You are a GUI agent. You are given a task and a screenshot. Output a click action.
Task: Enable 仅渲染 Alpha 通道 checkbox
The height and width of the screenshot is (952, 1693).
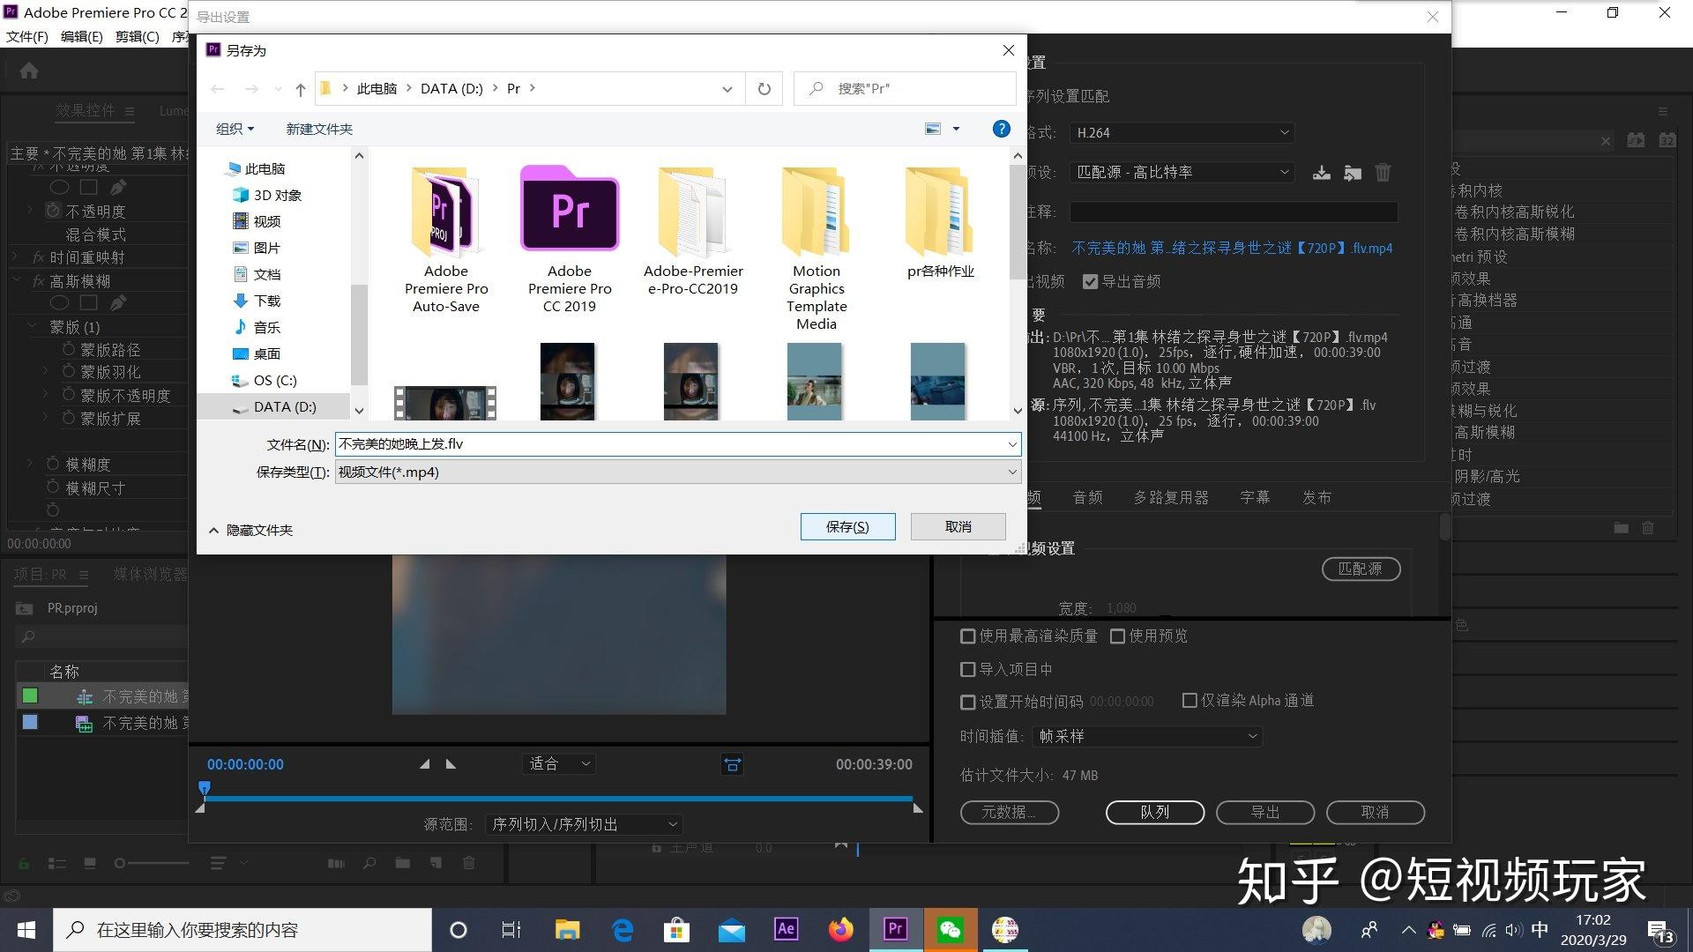pyautogui.click(x=1190, y=701)
